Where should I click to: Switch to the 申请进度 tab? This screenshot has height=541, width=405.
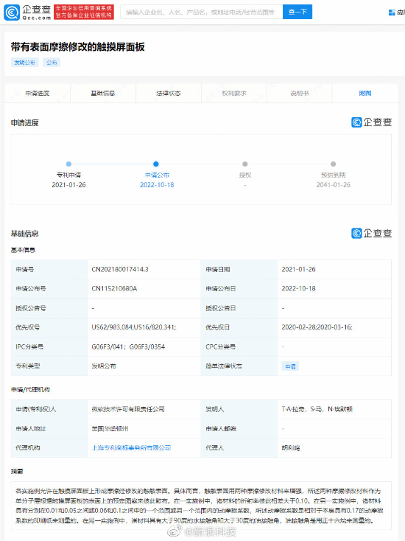[x=38, y=93]
